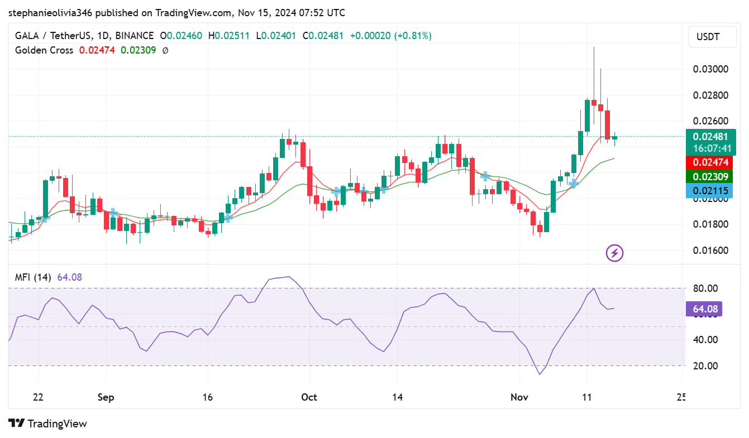Viewport: 749px width, 438px height.
Task: Click the green 0.02309 price axis label
Action: point(709,177)
